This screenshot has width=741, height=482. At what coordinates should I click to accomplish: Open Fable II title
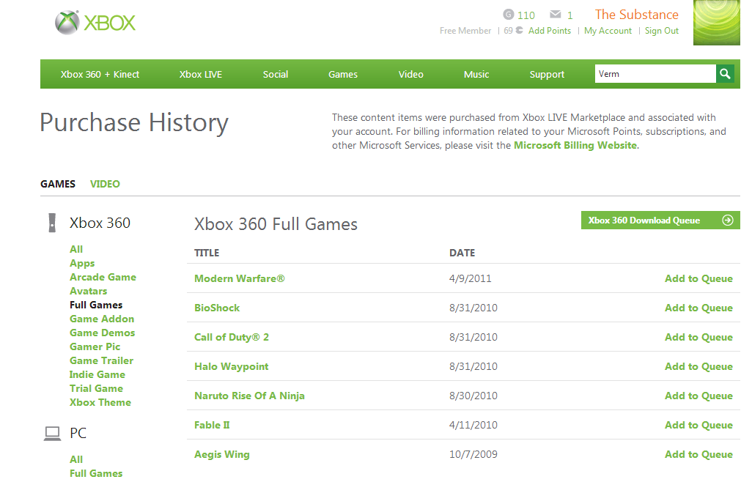click(x=212, y=425)
